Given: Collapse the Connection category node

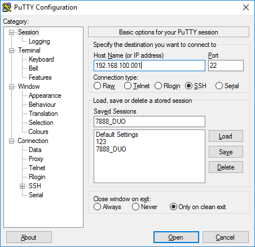Looking at the screenshot, I should (11, 141).
